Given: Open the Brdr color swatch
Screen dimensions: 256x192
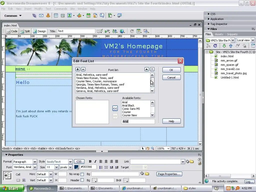Looking at the screenshot, I should pos(125,180).
